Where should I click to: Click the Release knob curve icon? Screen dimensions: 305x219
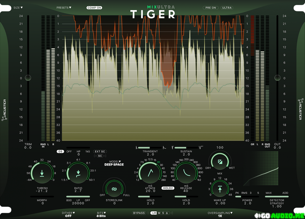[x=187, y=173]
